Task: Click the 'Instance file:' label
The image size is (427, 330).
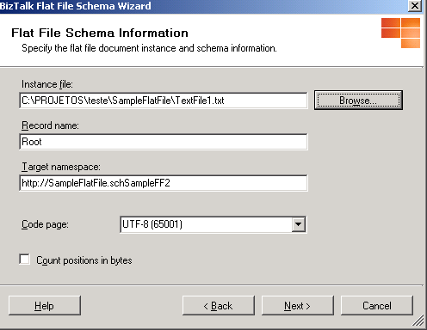Action: (47, 84)
